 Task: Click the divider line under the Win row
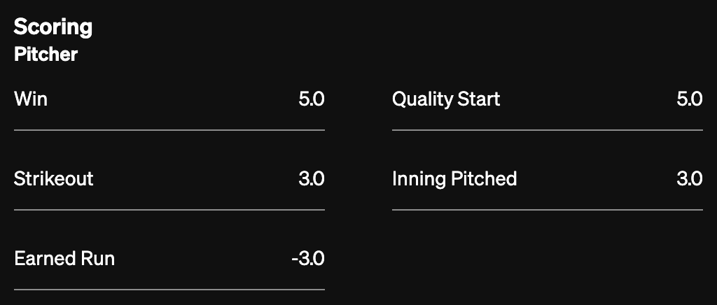coord(169,130)
